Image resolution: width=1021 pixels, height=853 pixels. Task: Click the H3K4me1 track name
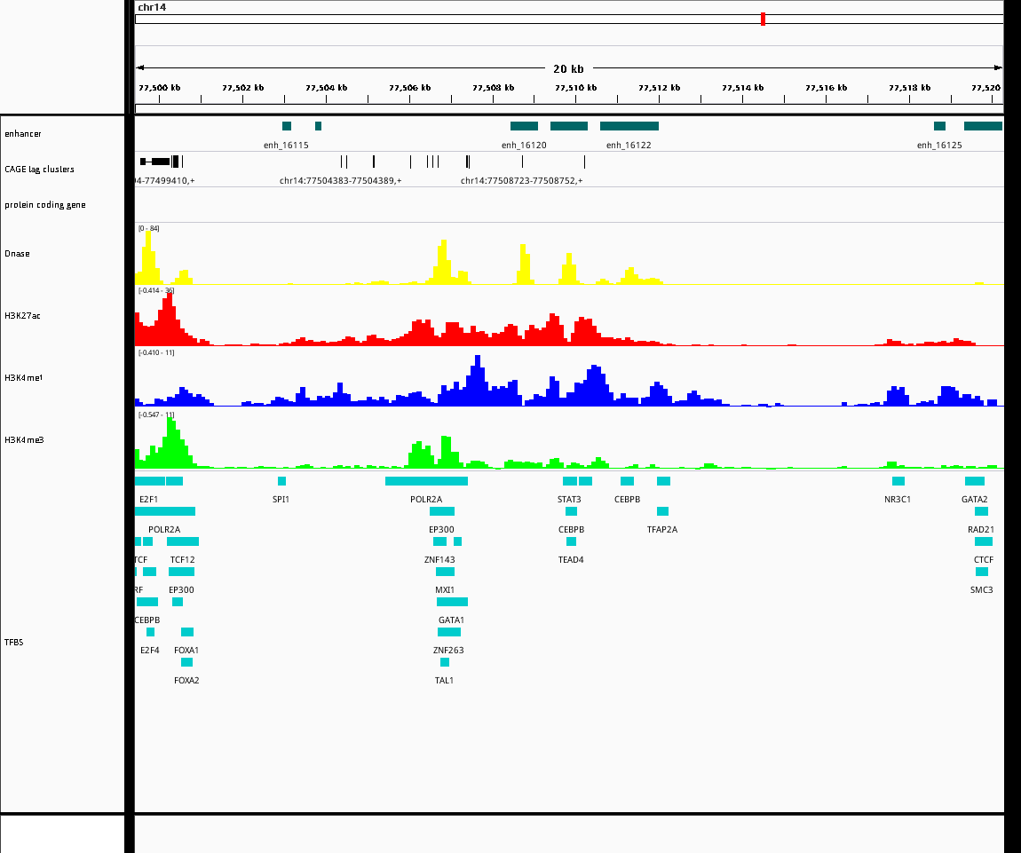23,377
